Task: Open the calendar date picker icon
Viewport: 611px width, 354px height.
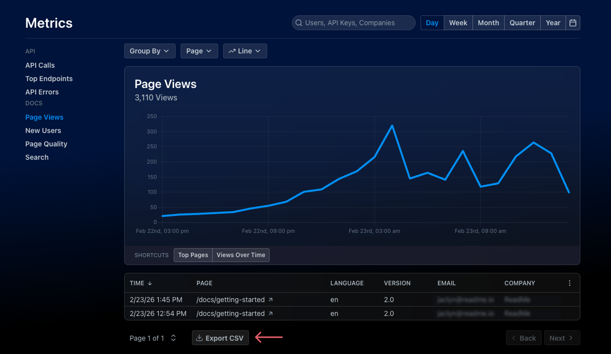Action: click(x=573, y=23)
